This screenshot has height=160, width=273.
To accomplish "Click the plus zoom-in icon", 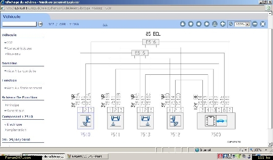I will tap(223, 24).
